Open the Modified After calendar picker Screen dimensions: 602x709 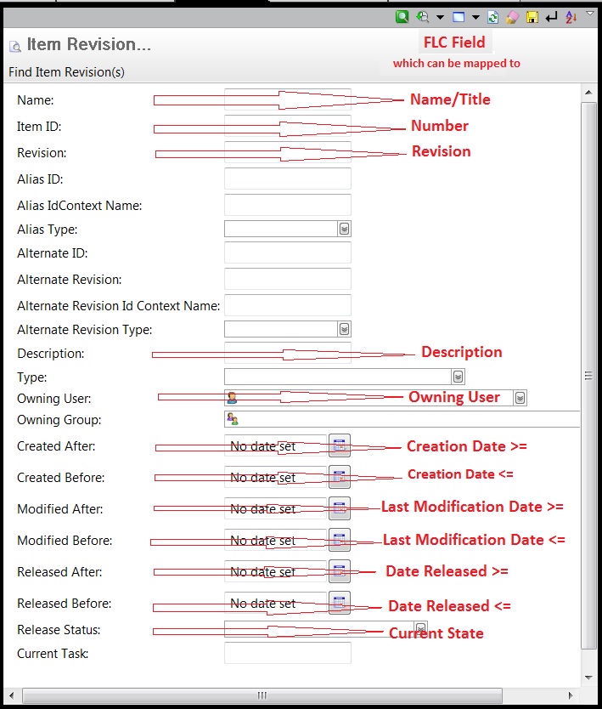click(x=339, y=508)
